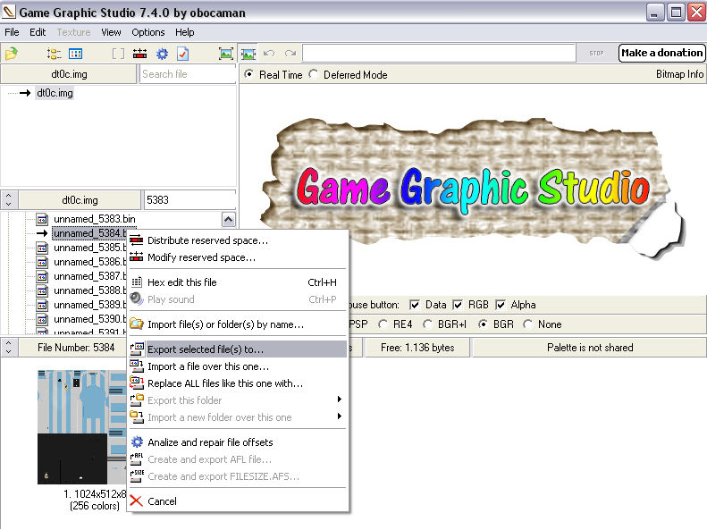
Task: Click the file icon beside unnamed_5387
Action: (x=42, y=276)
